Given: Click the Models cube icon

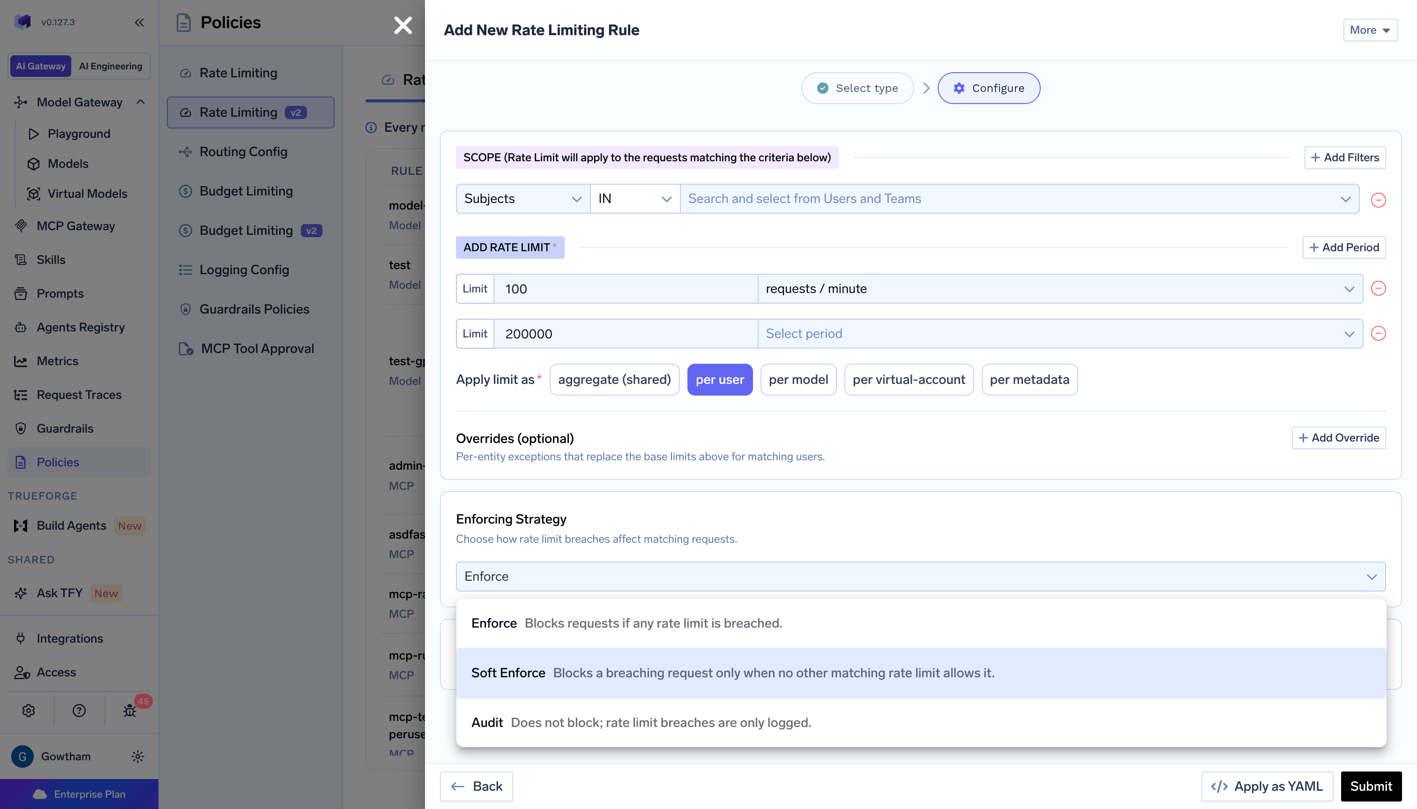Looking at the screenshot, I should pyautogui.click(x=33, y=164).
